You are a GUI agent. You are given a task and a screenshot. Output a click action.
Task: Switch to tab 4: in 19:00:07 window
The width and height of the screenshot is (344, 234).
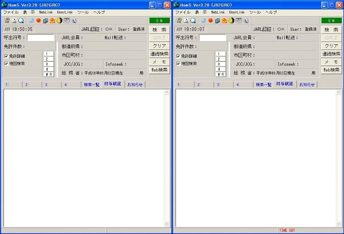tap(243, 85)
